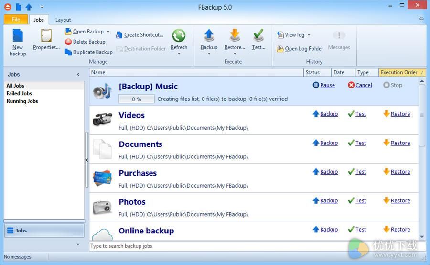Click the blue up-arrow icon in the quick access toolbar
Screen dimensions: 430x265
tap(29, 7)
